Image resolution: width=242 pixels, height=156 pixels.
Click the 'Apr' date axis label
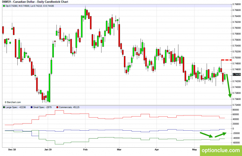[157, 149]
